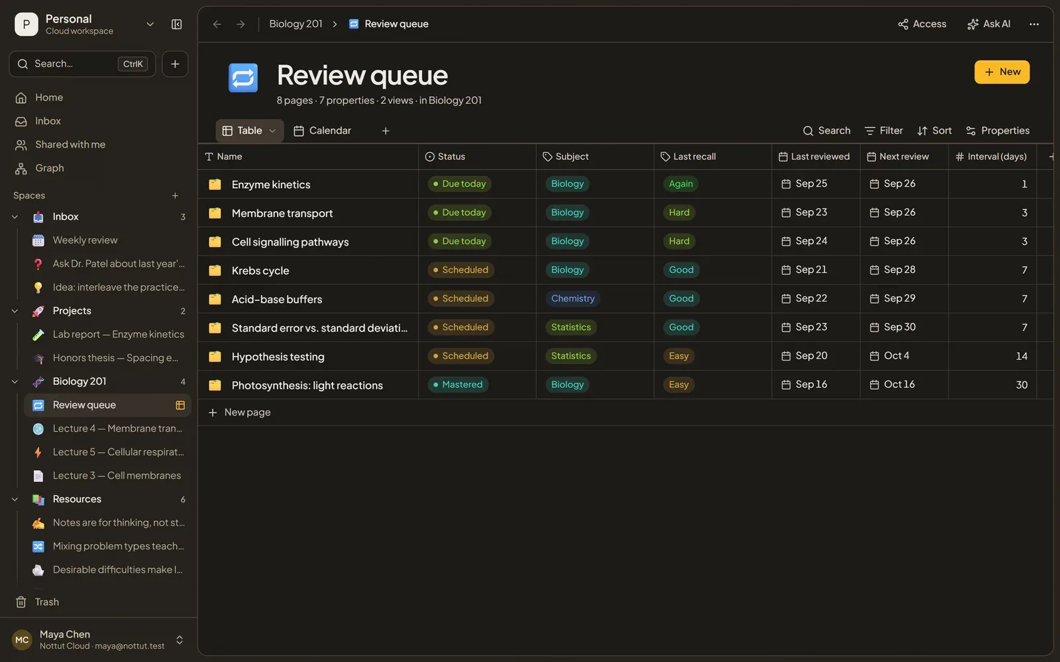Click the Chemistry subject tag
Viewport: 1060px width, 662px height.
tap(573, 299)
